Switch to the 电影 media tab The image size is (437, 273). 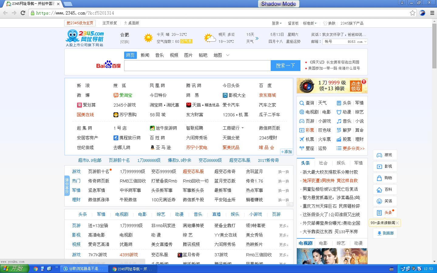323,243
